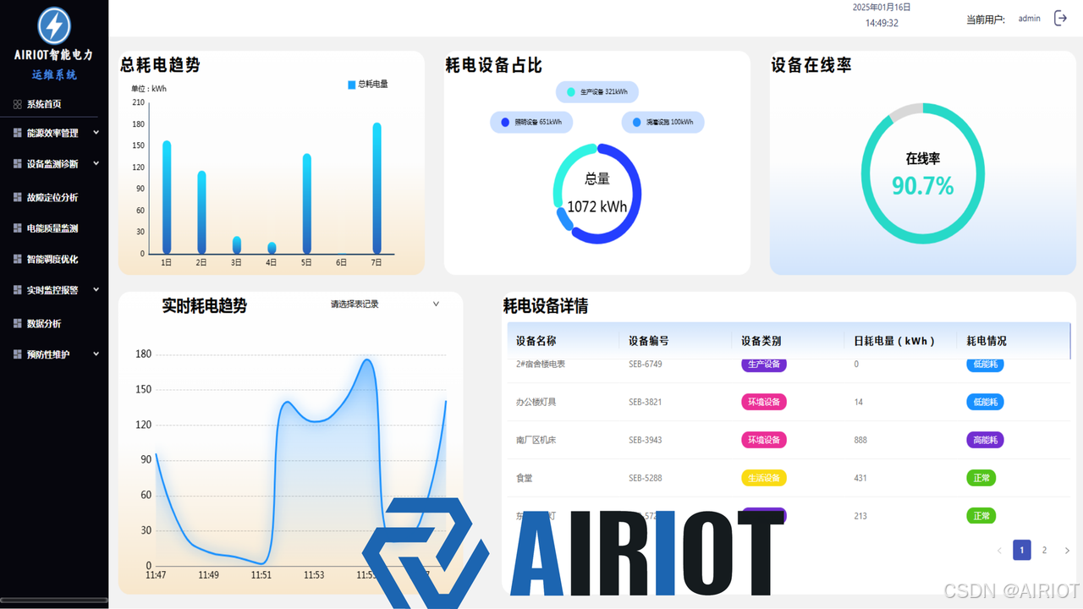
Task: Click the 办公楼灯具 device name
Action: (x=536, y=402)
